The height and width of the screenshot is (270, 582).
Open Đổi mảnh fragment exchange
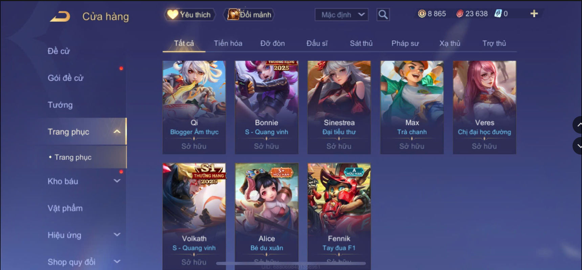coord(249,15)
